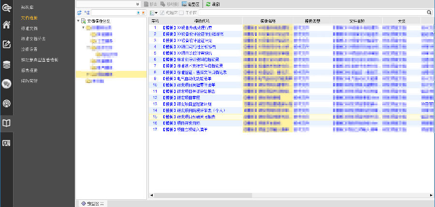Click the home icon in left sidebar
This screenshot has height=207, width=435.
point(7,25)
